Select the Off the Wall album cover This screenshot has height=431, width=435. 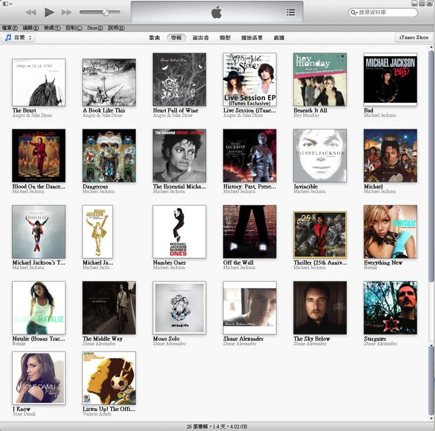tap(249, 231)
